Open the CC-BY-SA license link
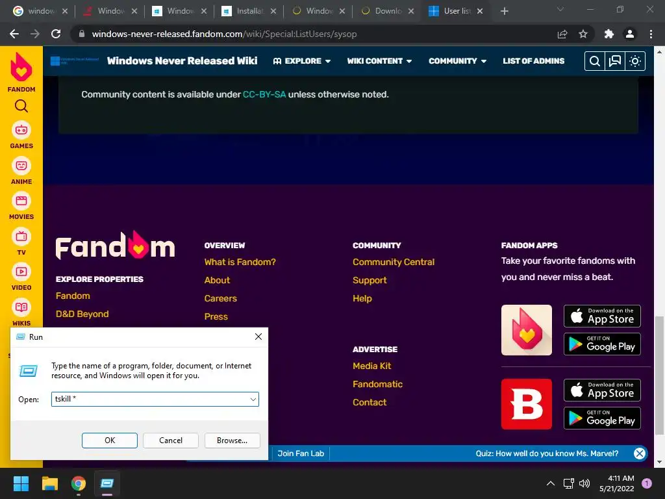665x499 pixels. point(264,94)
